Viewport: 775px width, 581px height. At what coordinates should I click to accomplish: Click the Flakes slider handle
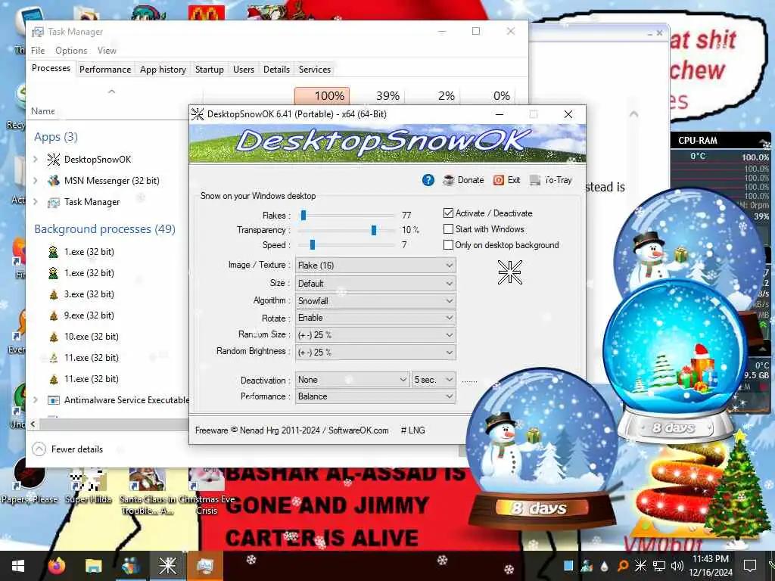(x=303, y=215)
